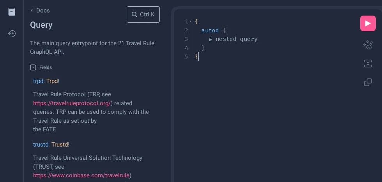The width and height of the screenshot is (382, 182).
Task: Open the Trpd type link
Action: pyautogui.click(x=52, y=81)
